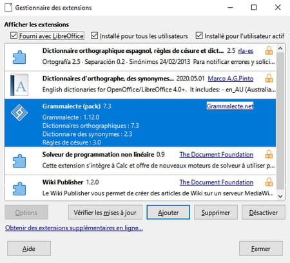The height and width of the screenshot is (263, 290).
Task: Toggle 'Fourni avec LibreOffice' checkbox
Action: 14,35
